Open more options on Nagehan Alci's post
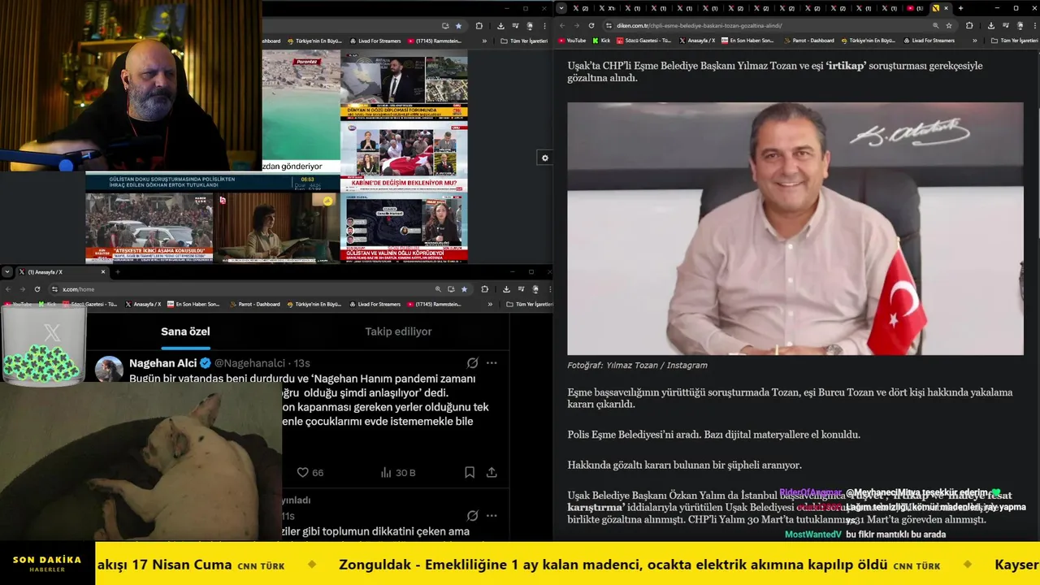This screenshot has height=585, width=1040. click(x=492, y=363)
